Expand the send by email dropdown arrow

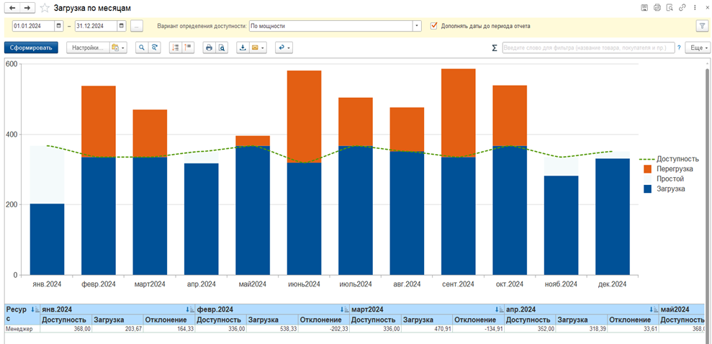pyautogui.click(x=263, y=48)
